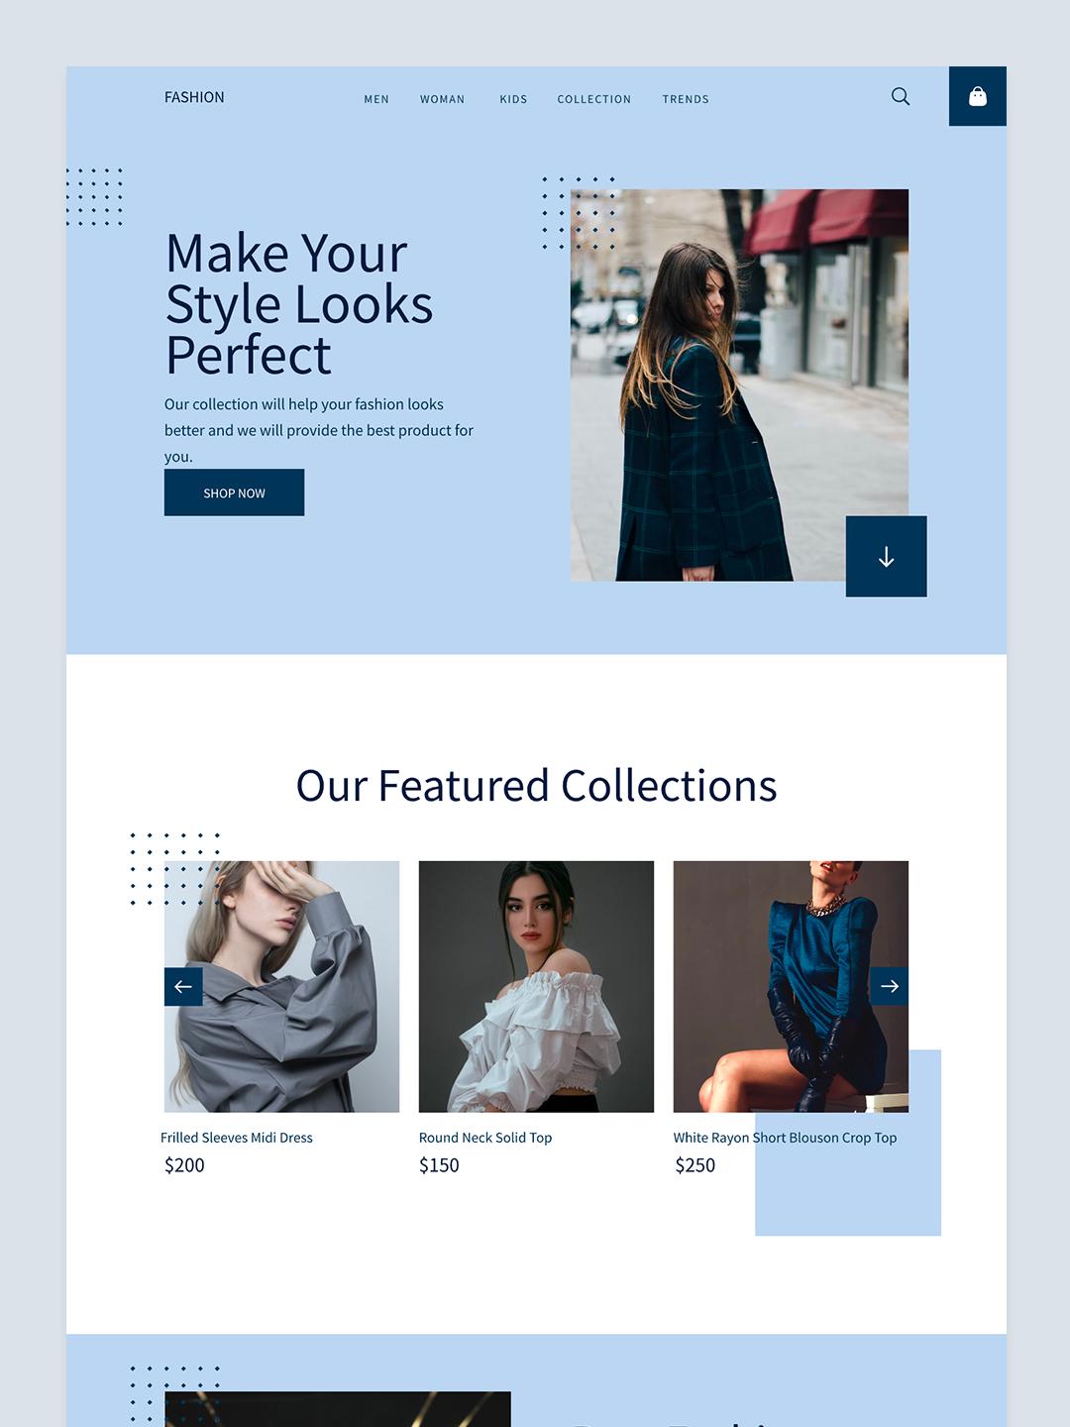
Task: Click the Our Featured Collections heading
Action: [x=536, y=786]
